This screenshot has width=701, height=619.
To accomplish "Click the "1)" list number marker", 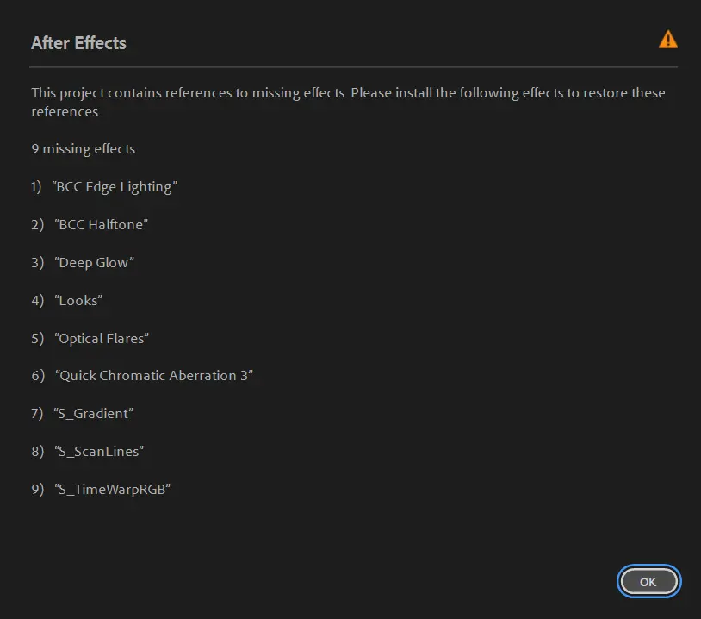I will 36,187.
